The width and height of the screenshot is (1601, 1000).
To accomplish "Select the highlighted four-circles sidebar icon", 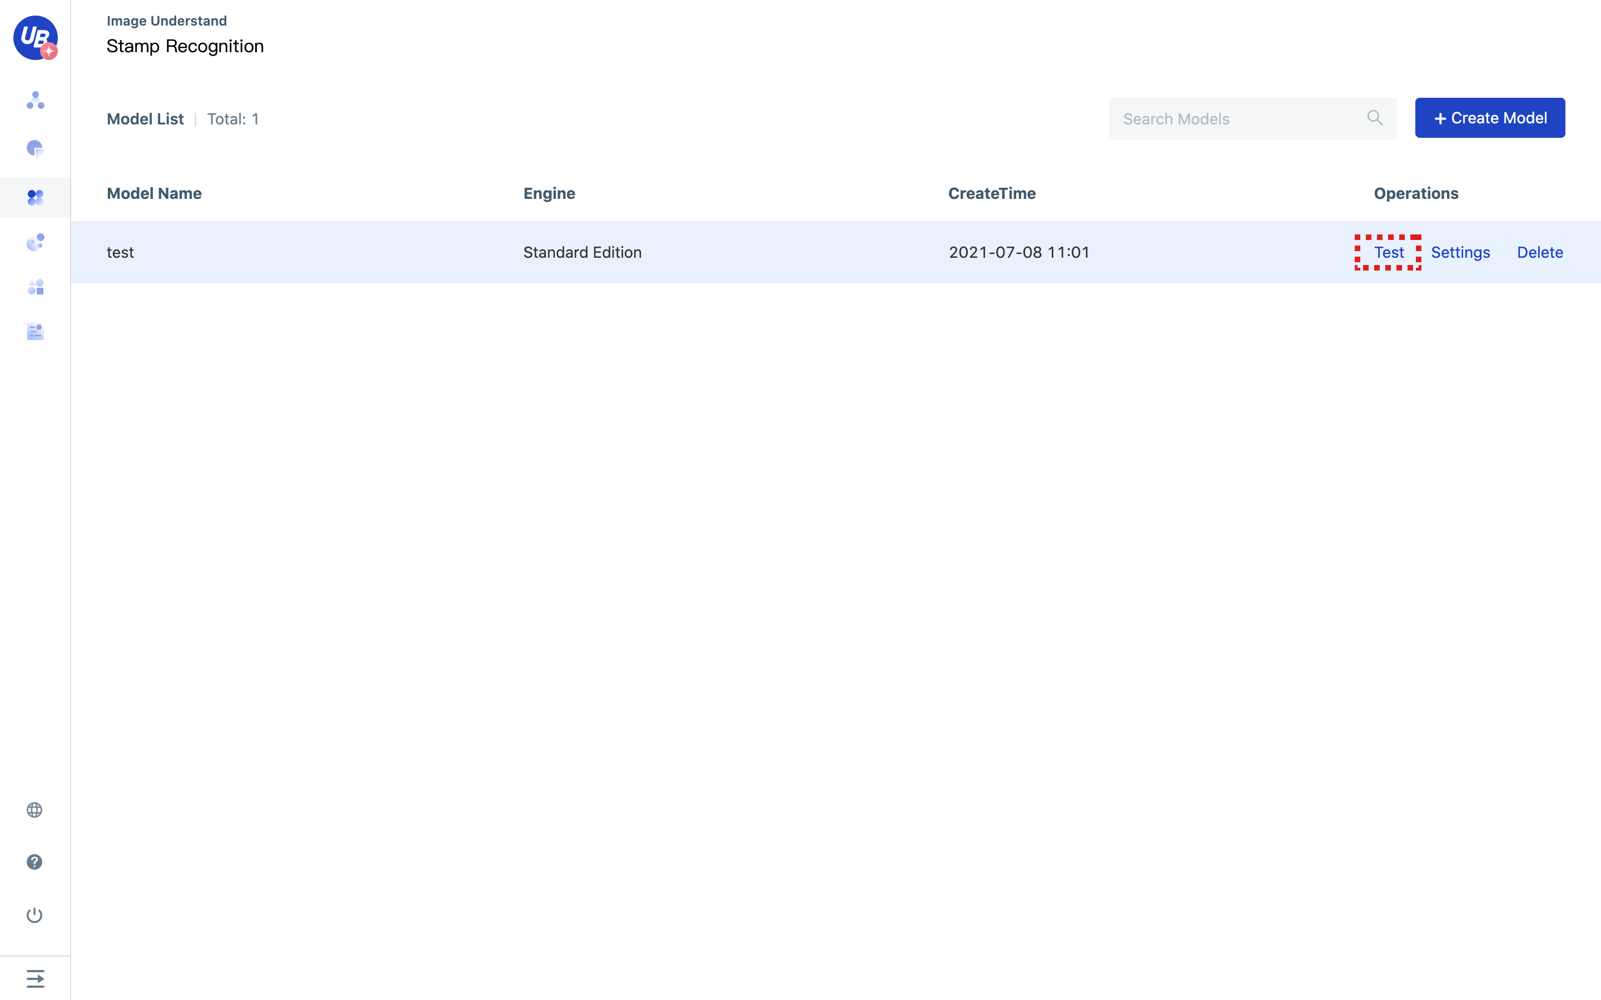I will [x=35, y=197].
